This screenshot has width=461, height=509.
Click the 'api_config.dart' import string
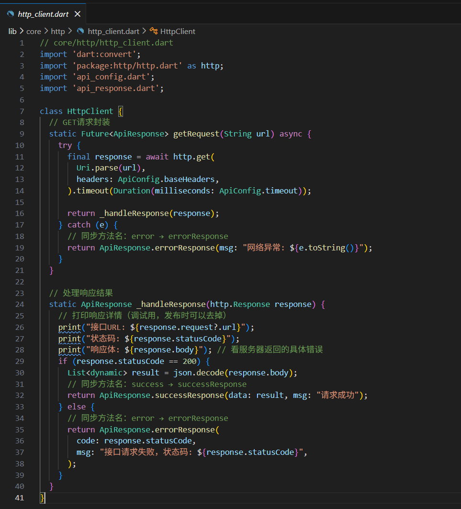click(111, 77)
